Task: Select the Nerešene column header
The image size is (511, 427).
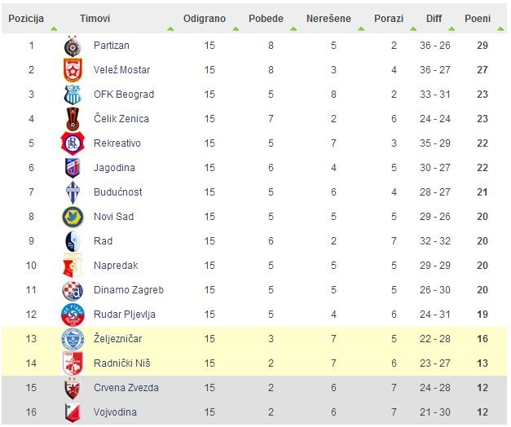Action: pyautogui.click(x=328, y=19)
